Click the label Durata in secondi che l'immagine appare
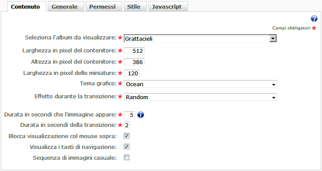 tap(61, 114)
